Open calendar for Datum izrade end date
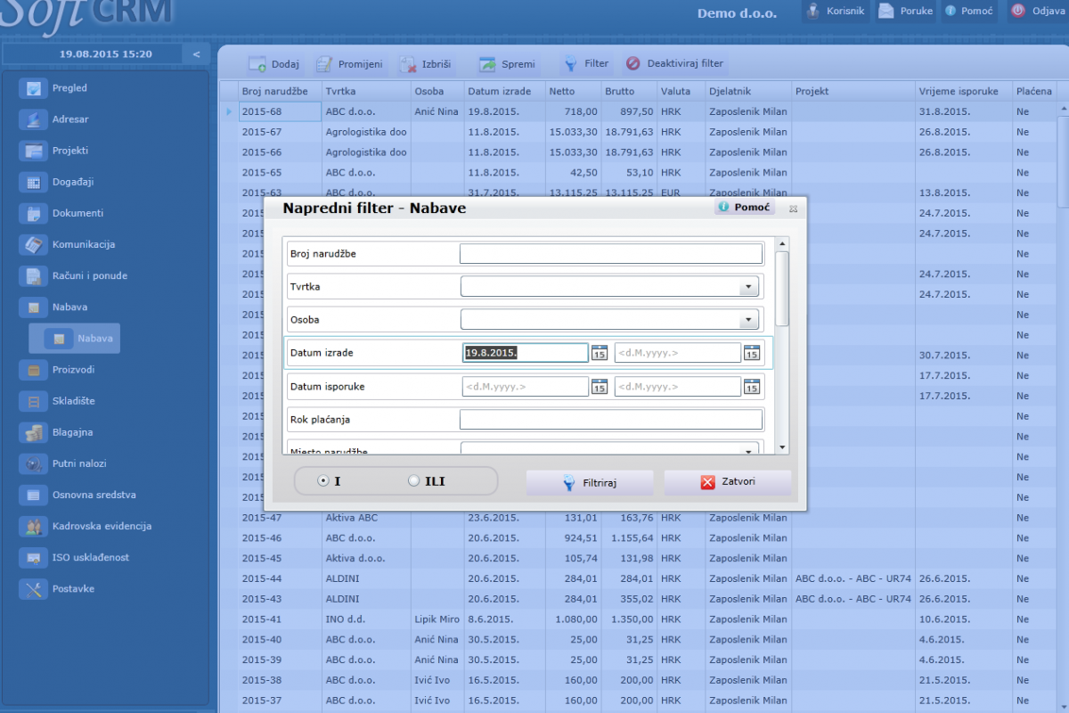The image size is (1069, 713). pyautogui.click(x=752, y=353)
